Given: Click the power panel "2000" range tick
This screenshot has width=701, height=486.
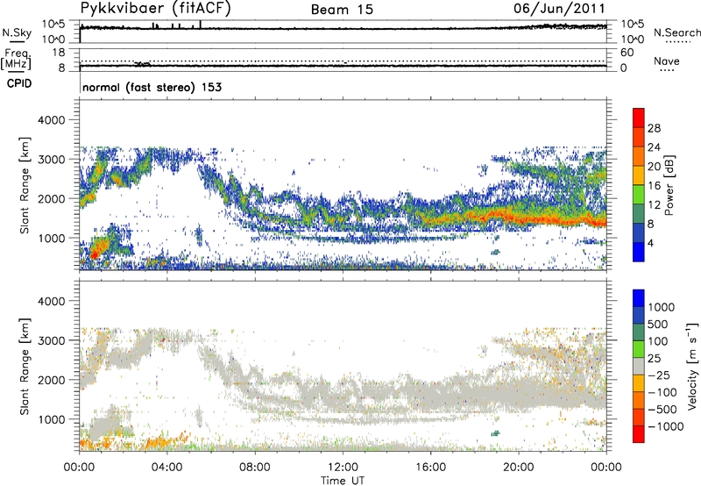Looking at the screenshot, I should tap(52, 198).
